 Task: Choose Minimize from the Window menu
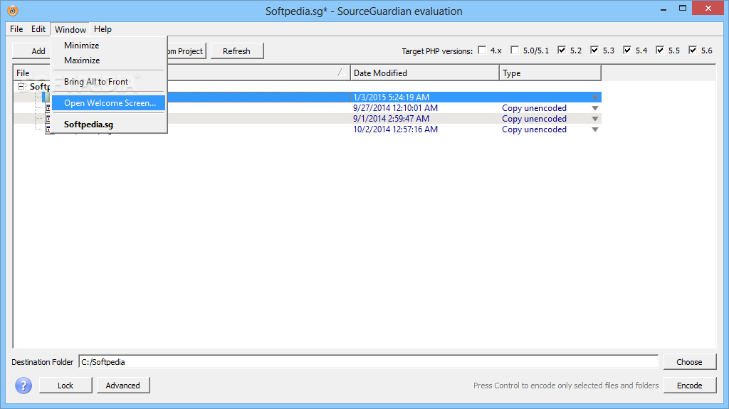coord(108,45)
